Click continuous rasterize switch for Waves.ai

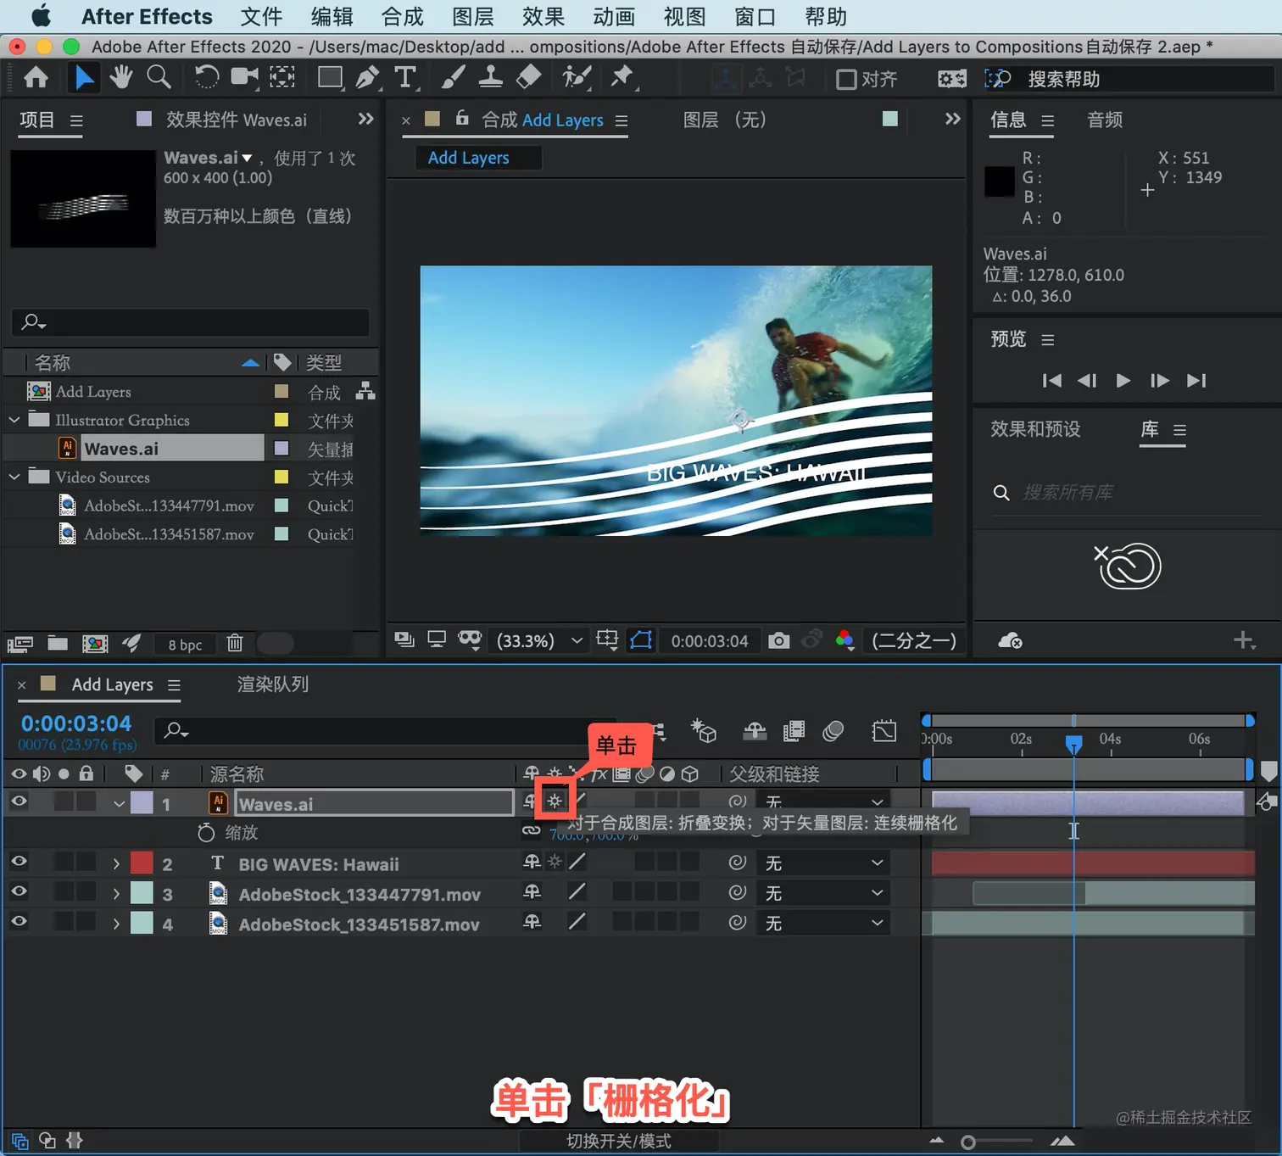pos(555,801)
